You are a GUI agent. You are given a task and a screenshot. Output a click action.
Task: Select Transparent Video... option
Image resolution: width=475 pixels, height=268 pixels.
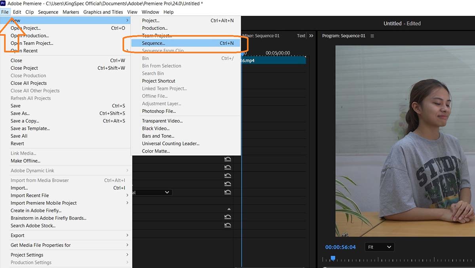186,121
